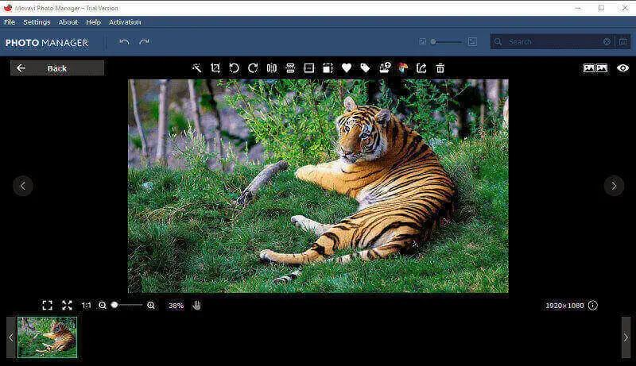
Task: Go to previous photo with left arrow
Action: pyautogui.click(x=22, y=186)
